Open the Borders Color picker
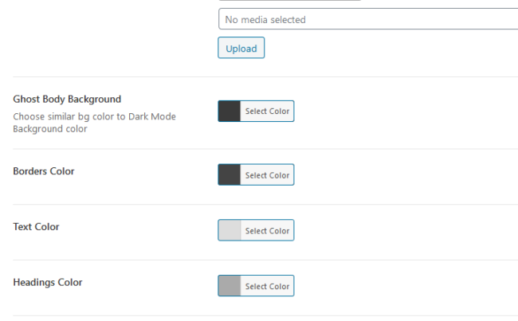 267,175
